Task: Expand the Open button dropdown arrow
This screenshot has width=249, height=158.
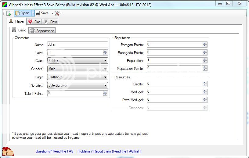Action: (x=33, y=13)
